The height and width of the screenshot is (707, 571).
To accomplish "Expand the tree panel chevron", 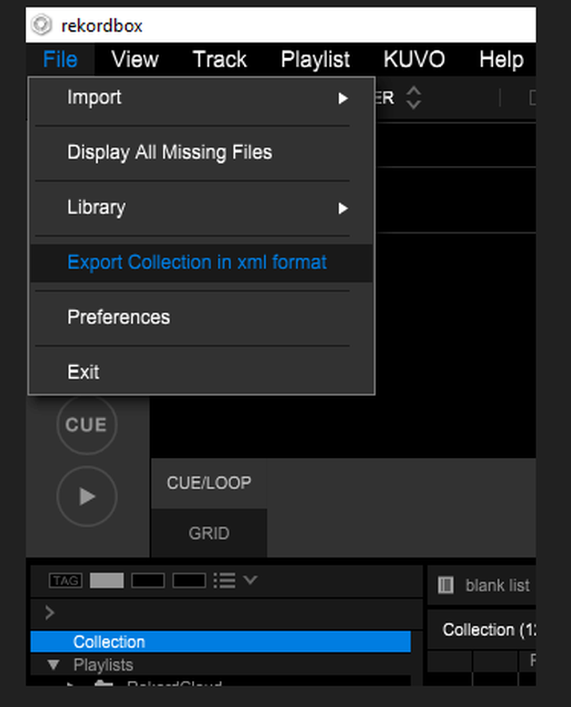I will pyautogui.click(x=50, y=613).
